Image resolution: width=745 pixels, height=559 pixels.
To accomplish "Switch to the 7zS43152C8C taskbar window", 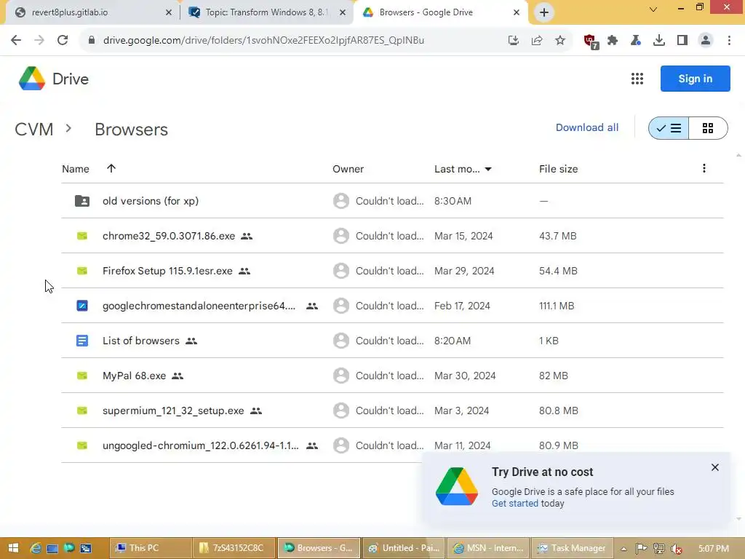I will [234, 548].
